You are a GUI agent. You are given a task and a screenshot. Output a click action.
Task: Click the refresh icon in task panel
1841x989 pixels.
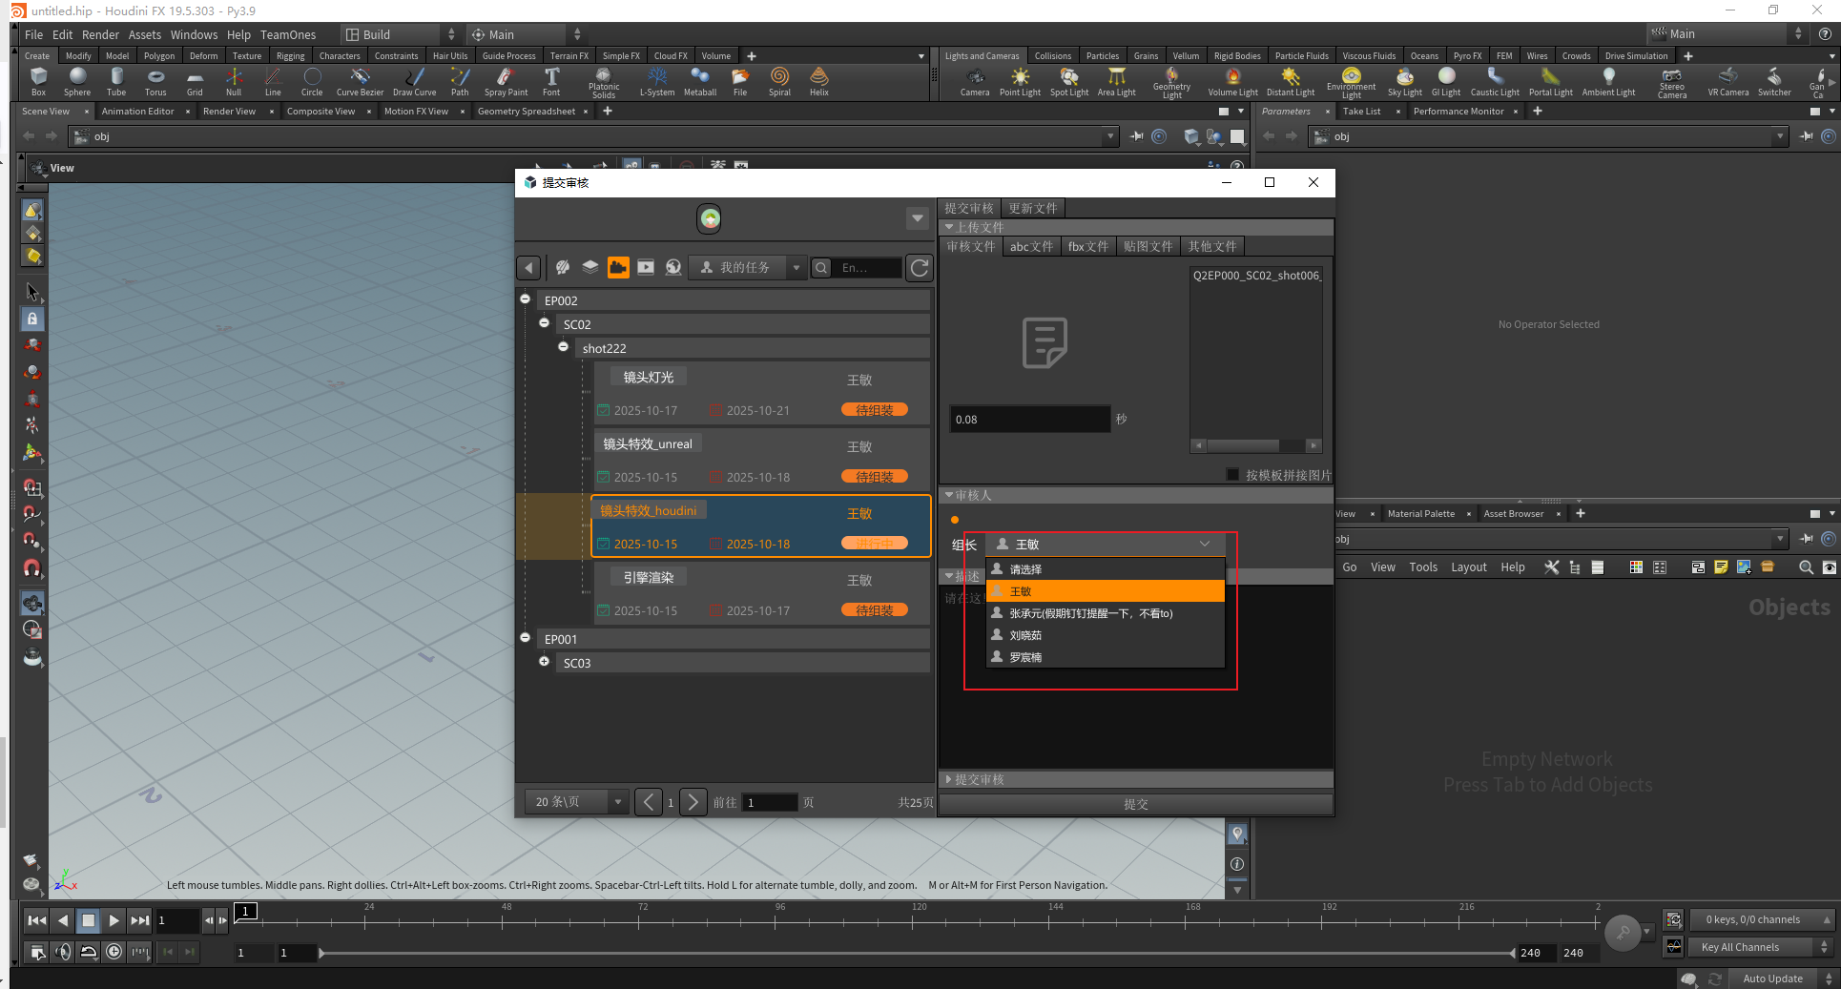point(919,268)
